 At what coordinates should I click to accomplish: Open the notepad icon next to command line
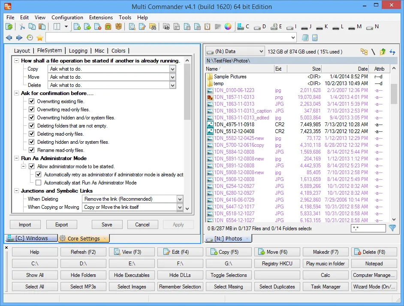[305, 38]
